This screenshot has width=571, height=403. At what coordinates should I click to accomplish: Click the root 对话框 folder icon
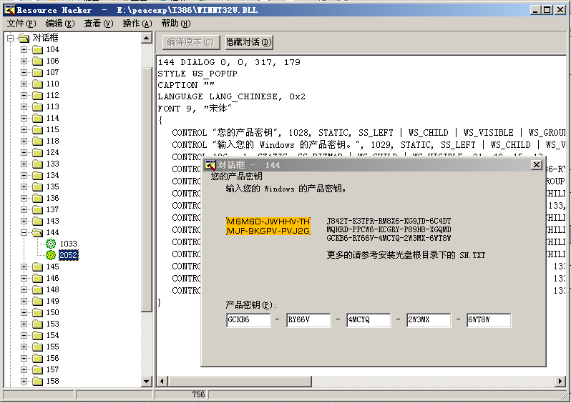pos(24,38)
